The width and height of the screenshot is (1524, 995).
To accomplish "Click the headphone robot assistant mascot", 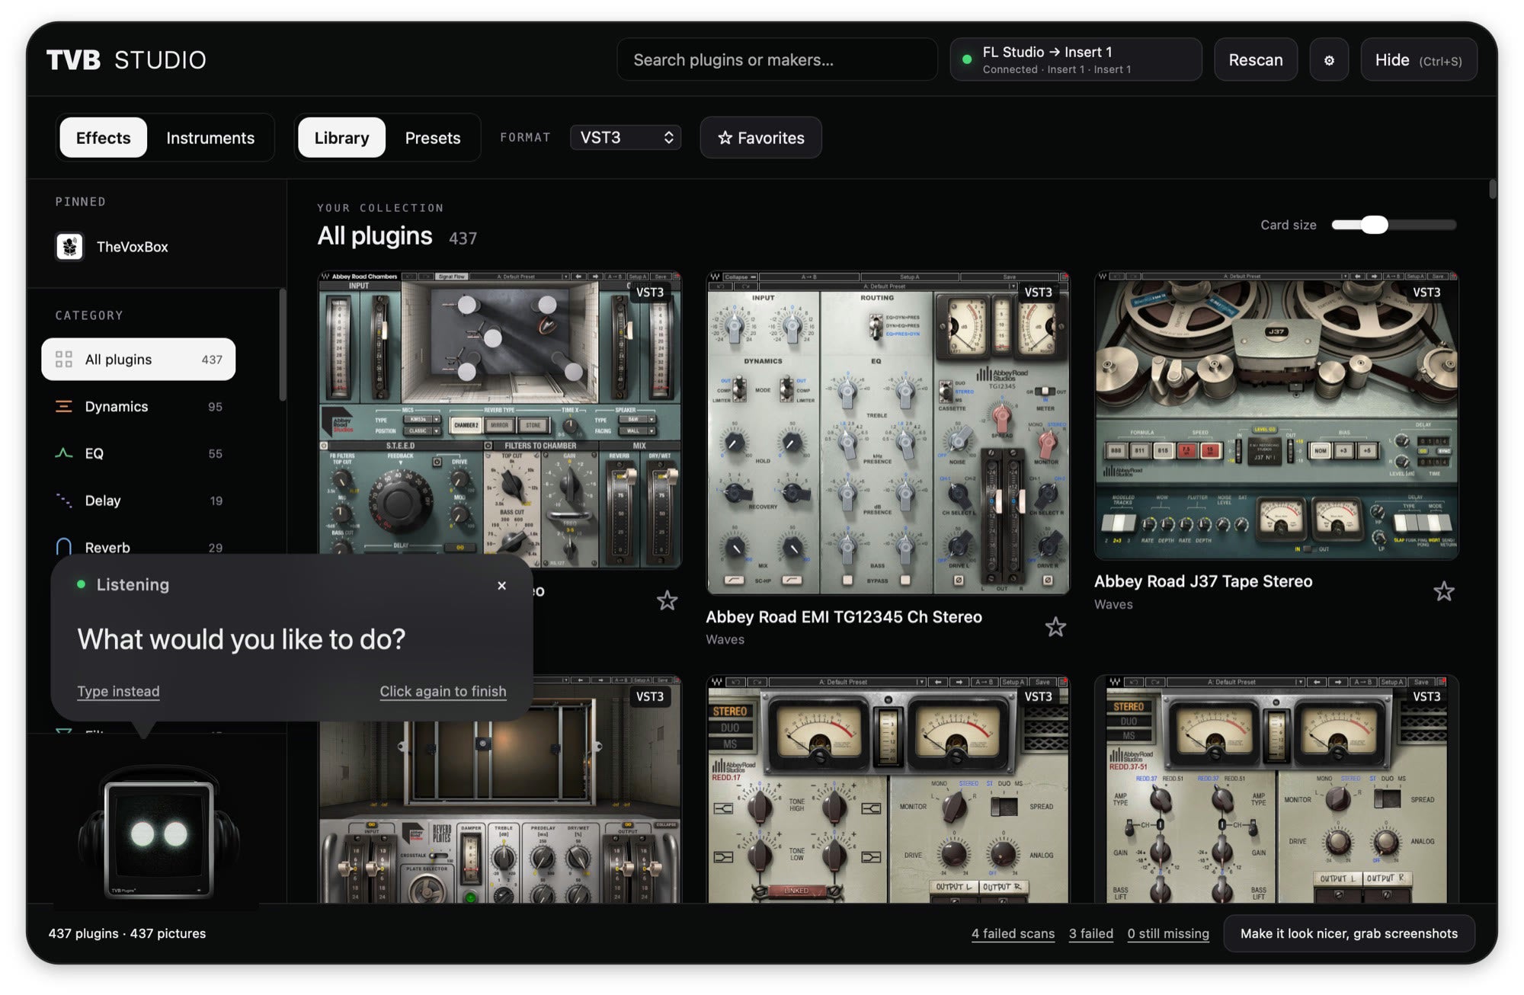I will click(158, 832).
